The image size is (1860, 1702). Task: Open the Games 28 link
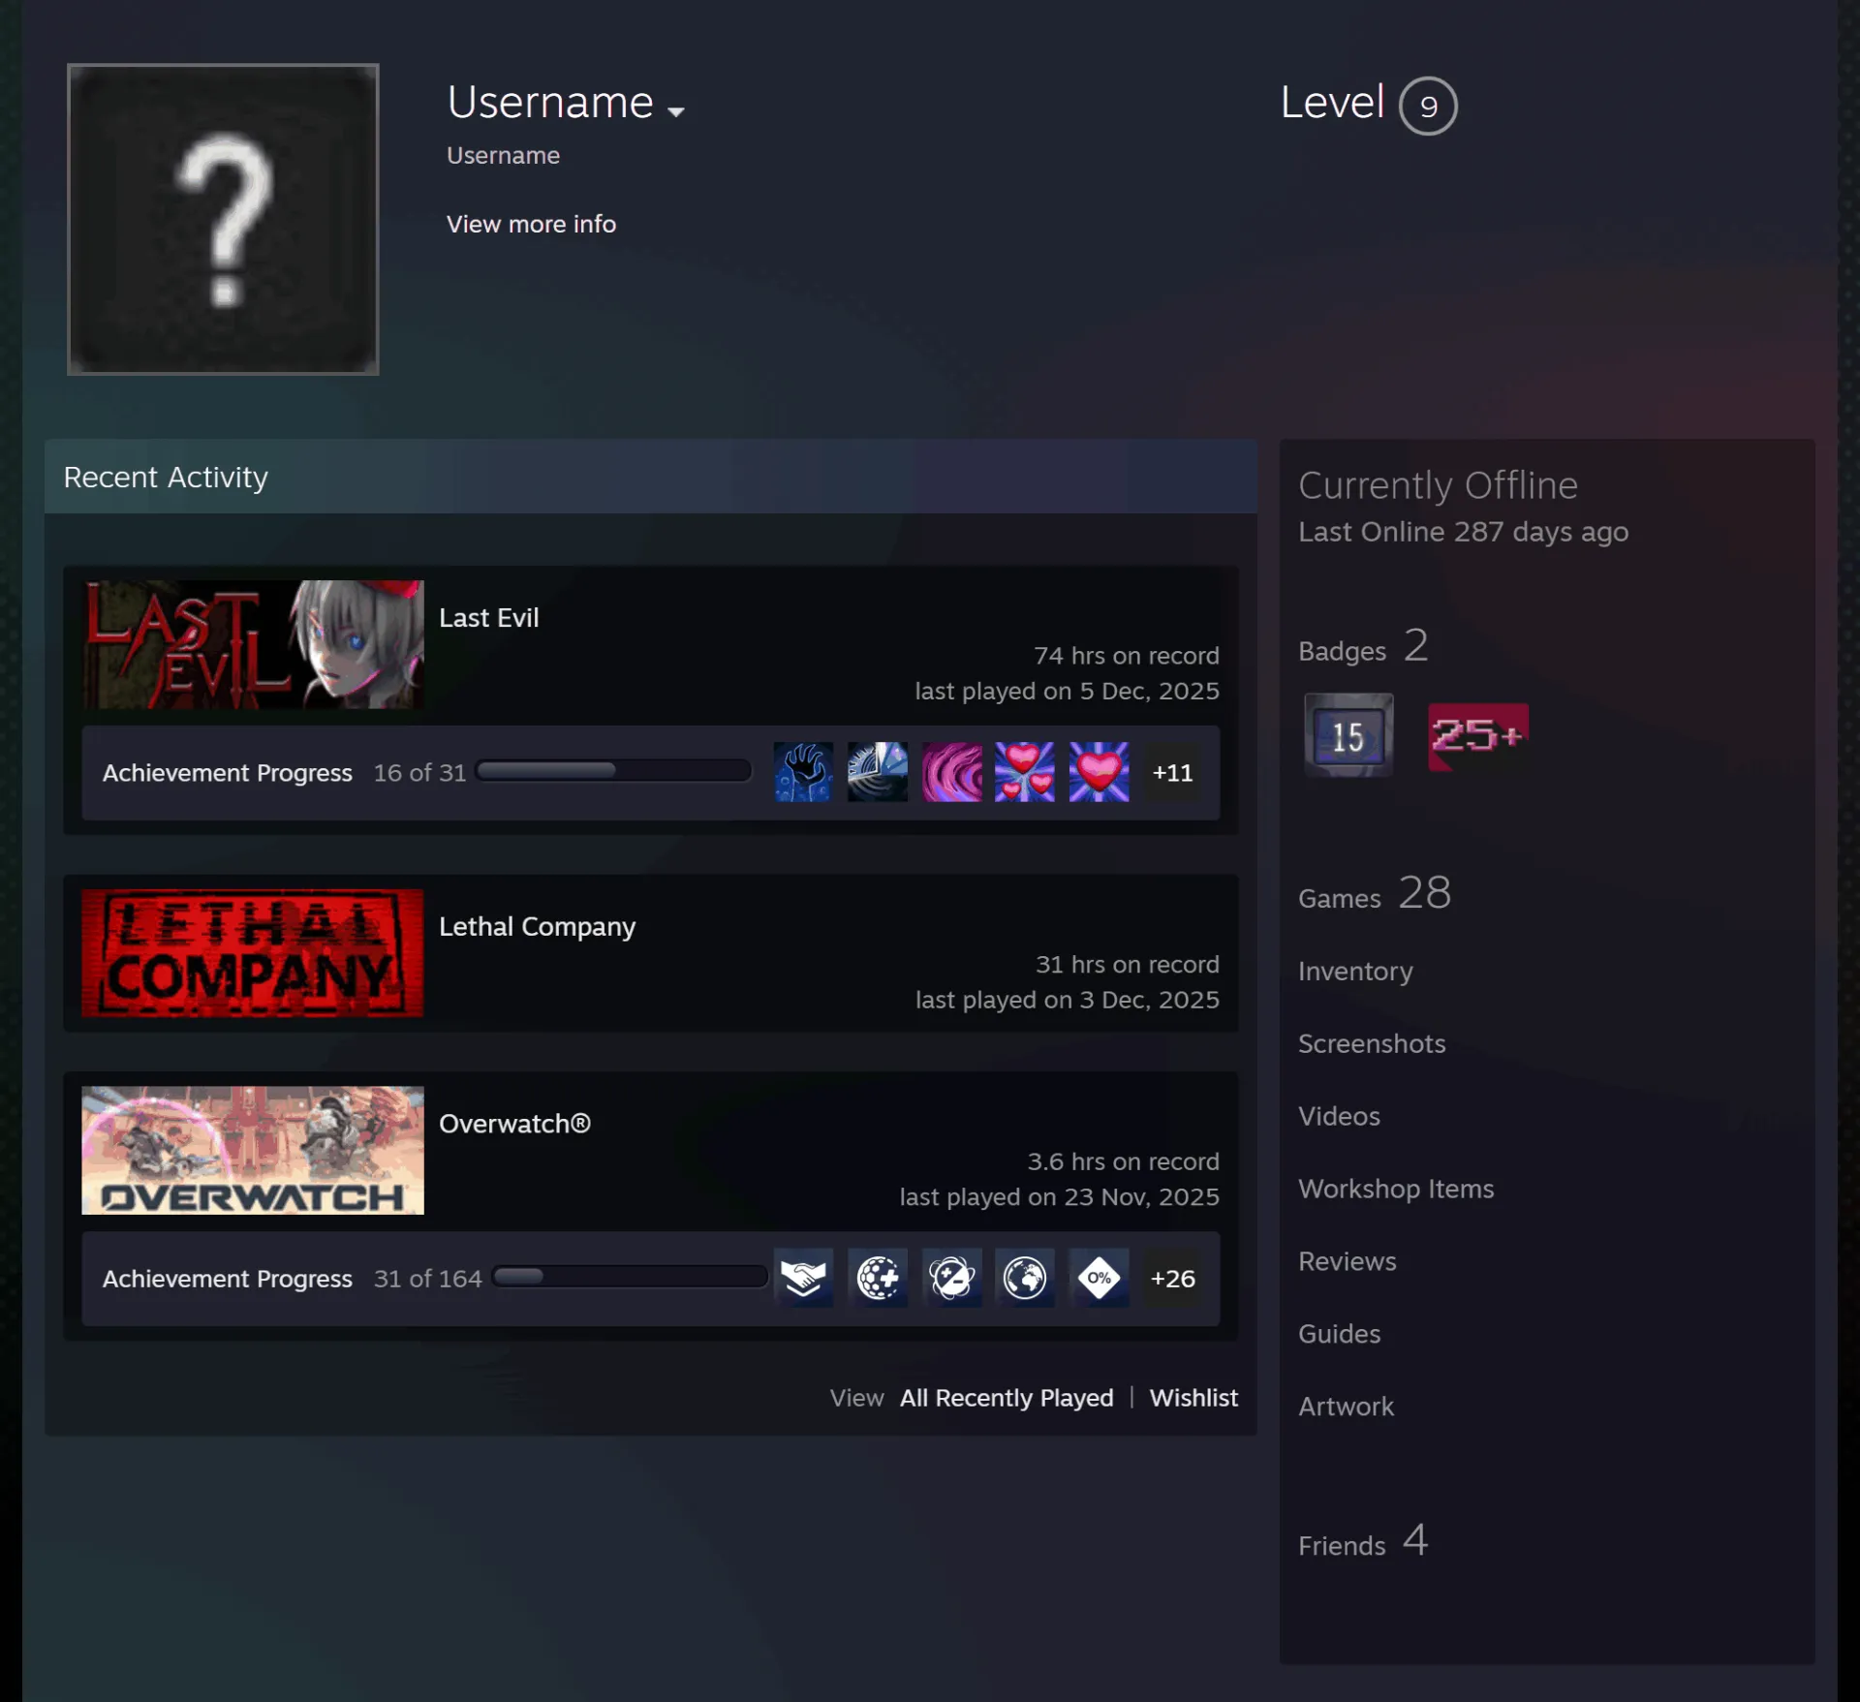[x=1375, y=893]
